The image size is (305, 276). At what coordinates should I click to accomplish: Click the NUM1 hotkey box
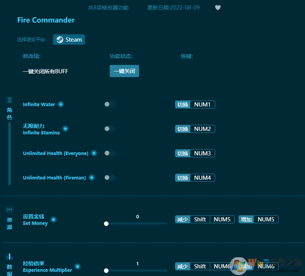202,105
